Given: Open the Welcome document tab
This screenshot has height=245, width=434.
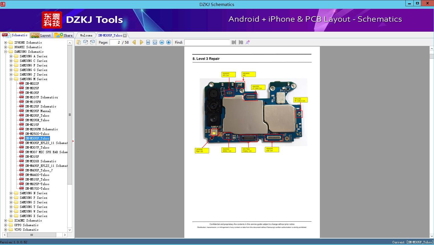Looking at the screenshot, I should [86, 35].
